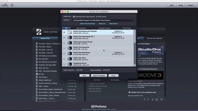Click Configure External Devices link

[x=98, y=86]
